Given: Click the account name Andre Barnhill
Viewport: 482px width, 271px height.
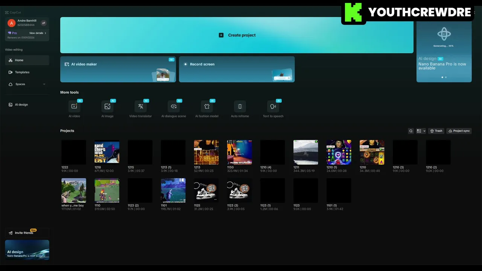Looking at the screenshot, I should [27, 21].
